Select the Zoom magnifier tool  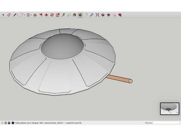pyautogui.click(x=91, y=15)
